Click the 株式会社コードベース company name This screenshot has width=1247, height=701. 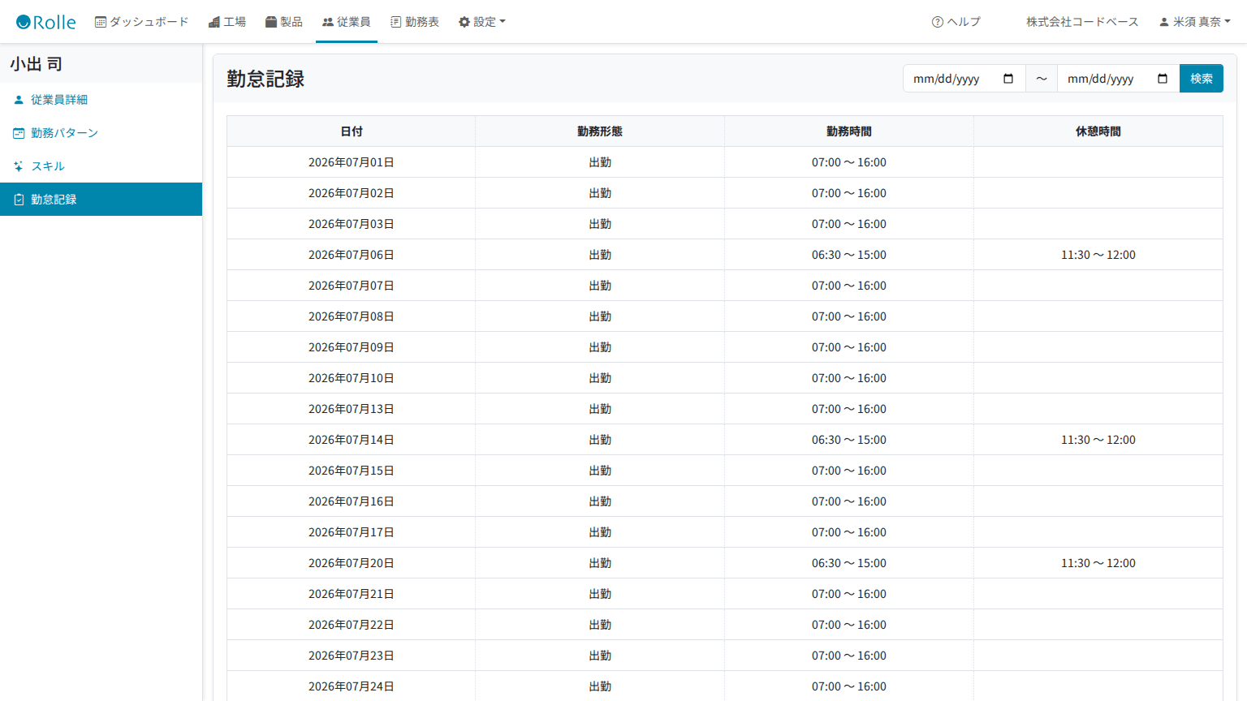point(1082,22)
